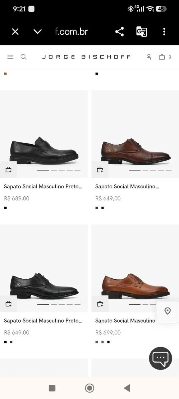Select brown color swatch on R$ 649,00 black shoe
Image resolution: width=179 pixels, height=399 pixels.
tap(11, 342)
